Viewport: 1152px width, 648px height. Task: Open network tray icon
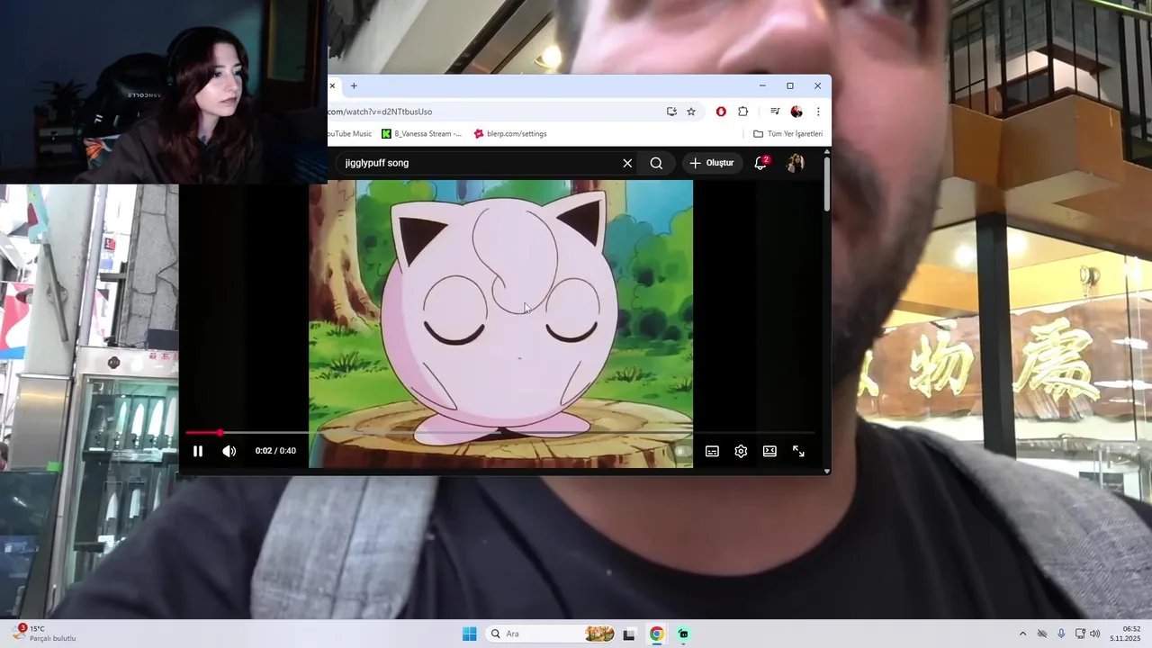tap(1080, 634)
